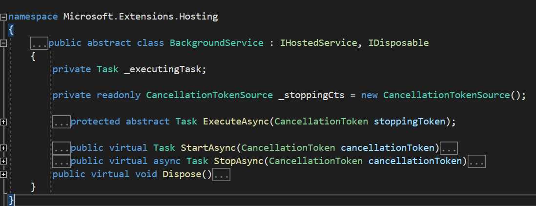Viewport: 536px width, 206px height.
Task: Click the ExecuteAsync method name
Action: coord(236,121)
